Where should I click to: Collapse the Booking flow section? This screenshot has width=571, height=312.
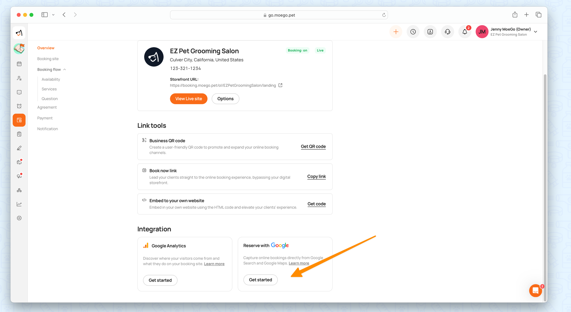tap(65, 70)
